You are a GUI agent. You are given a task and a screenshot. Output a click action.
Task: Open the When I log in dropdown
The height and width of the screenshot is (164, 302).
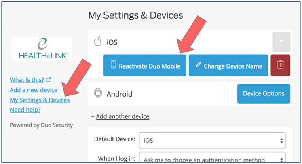(x=212, y=158)
